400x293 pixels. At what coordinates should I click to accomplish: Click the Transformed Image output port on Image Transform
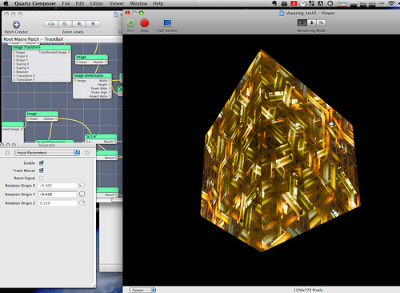pos(69,52)
